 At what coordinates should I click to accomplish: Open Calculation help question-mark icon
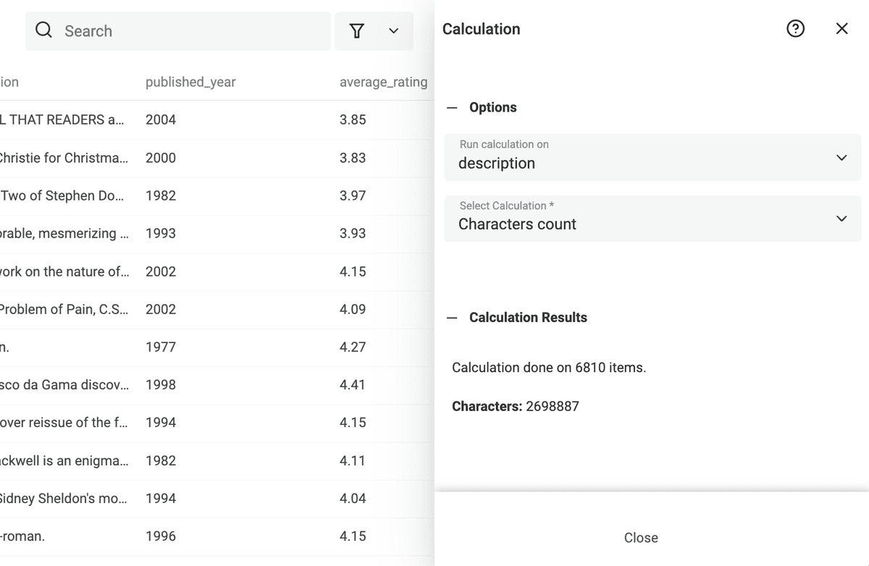(795, 29)
